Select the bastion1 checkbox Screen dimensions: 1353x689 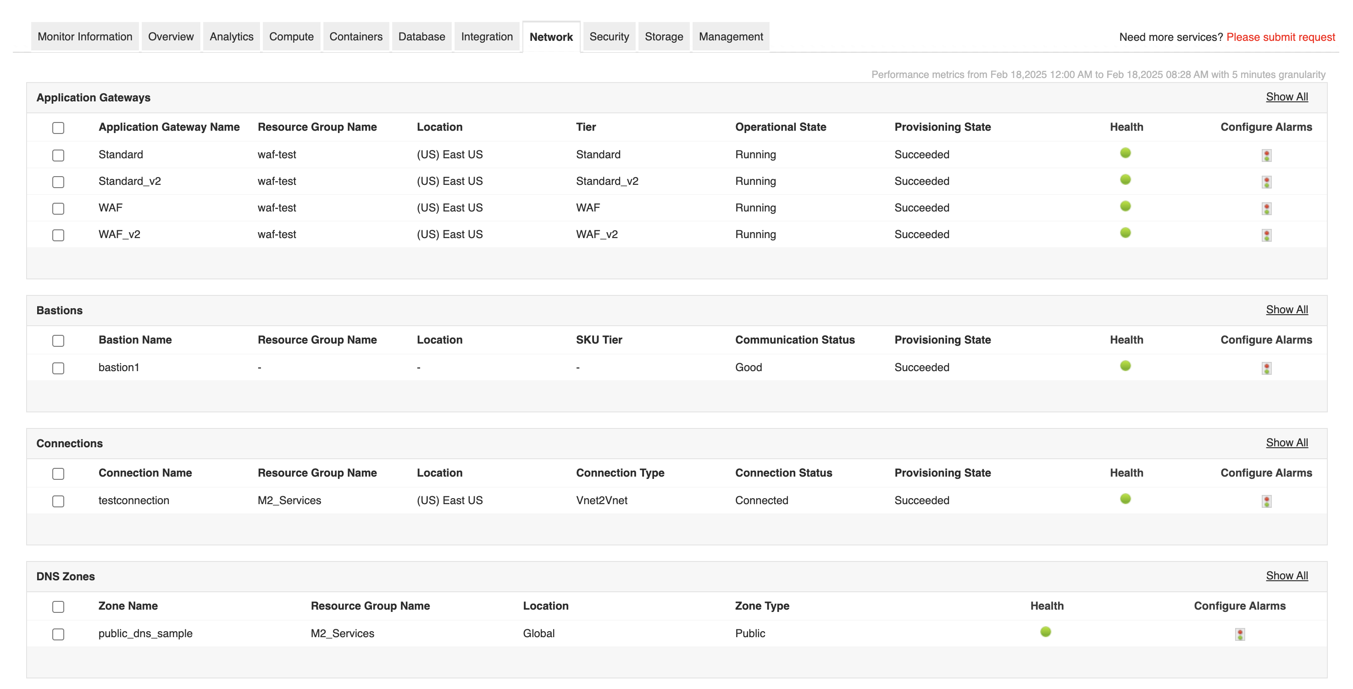58,368
